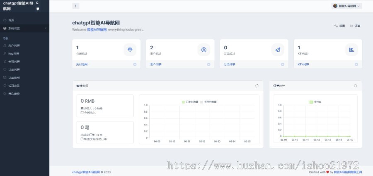Open the link at the bottom of the first stat card
The width and height of the screenshot is (373, 176).
pyautogui.click(x=82, y=65)
